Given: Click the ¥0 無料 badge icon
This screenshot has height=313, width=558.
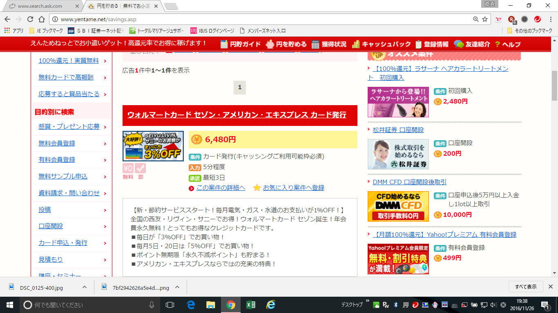Looking at the screenshot, I should [x=128, y=171].
